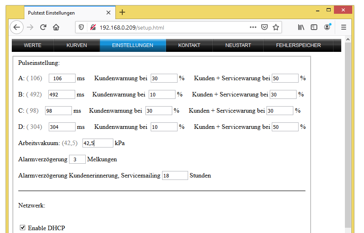Open the WERTE menu tab

(33, 45)
